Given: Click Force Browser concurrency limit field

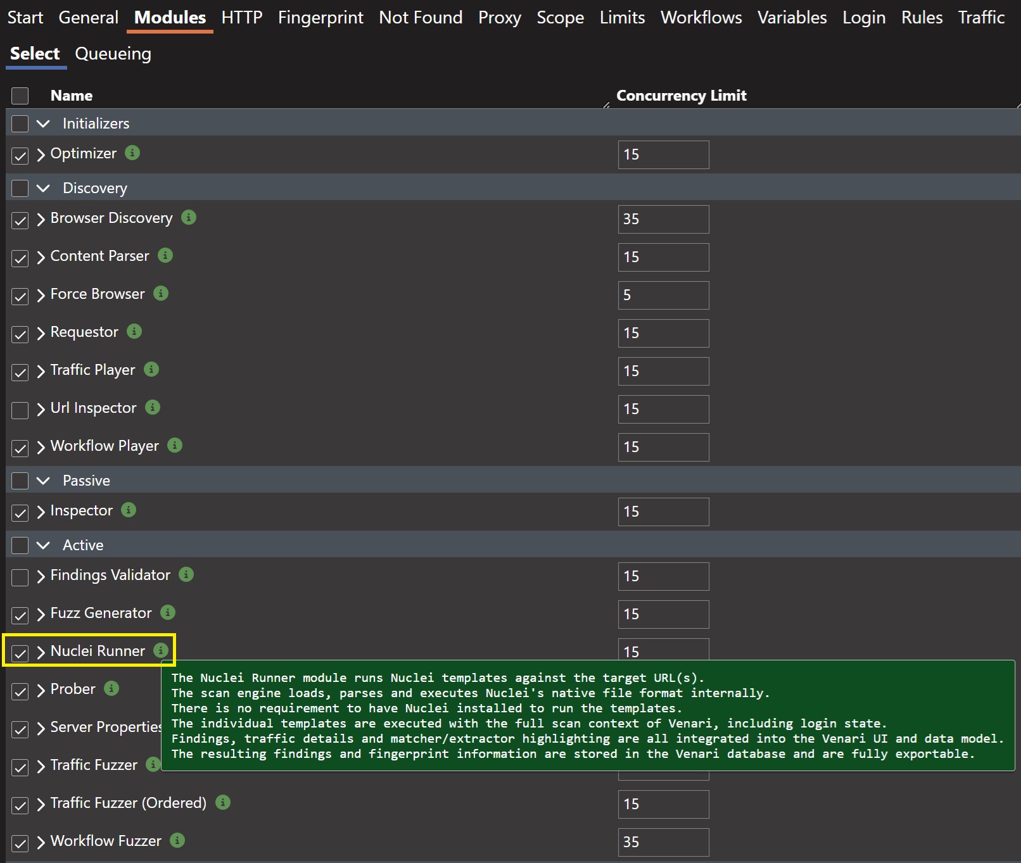Looking at the screenshot, I should [x=663, y=295].
